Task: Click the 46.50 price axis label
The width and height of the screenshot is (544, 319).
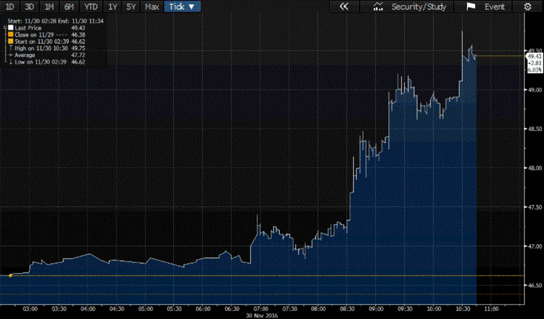Action: click(535, 286)
